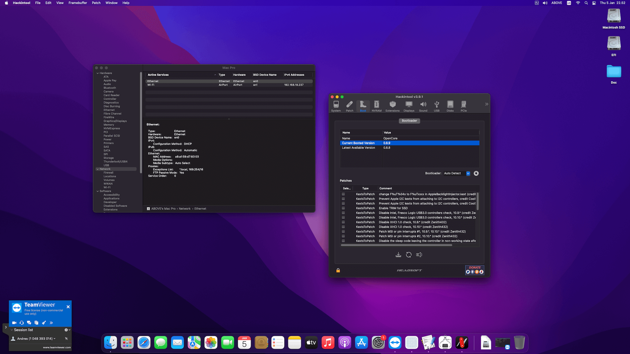The image size is (630, 354).
Task: Open chat in TeamViewer panel
Action: [x=29, y=323]
